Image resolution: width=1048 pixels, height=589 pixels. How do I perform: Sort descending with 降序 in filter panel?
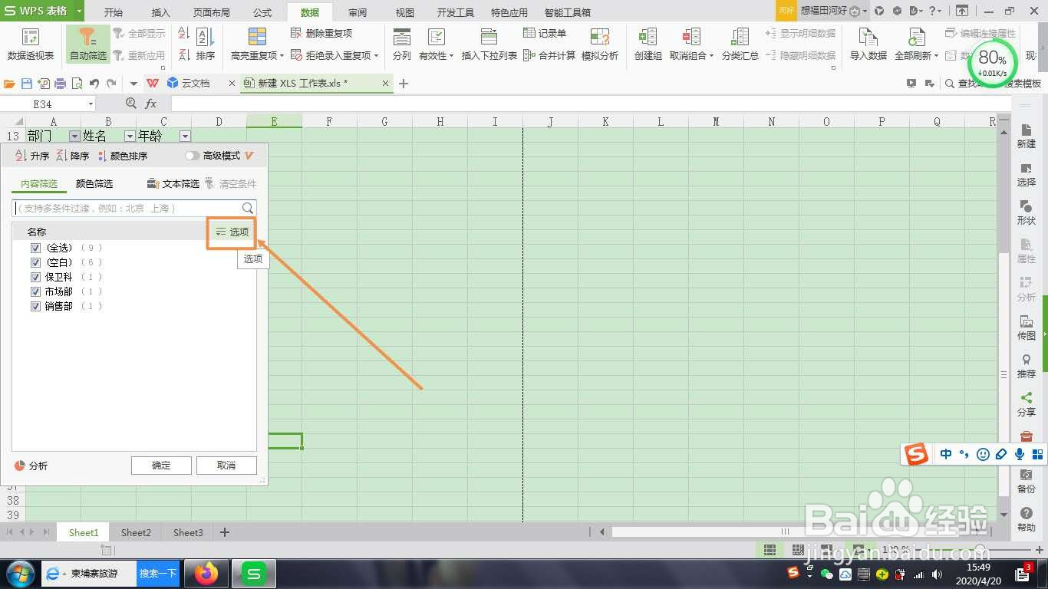coord(73,156)
